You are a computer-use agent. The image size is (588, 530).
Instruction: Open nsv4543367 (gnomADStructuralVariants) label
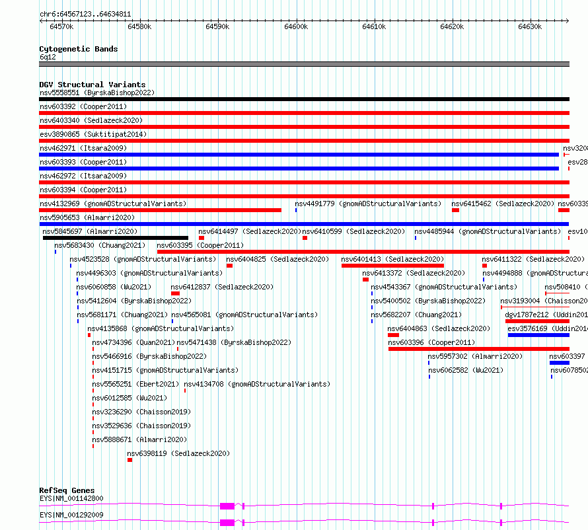click(444, 287)
